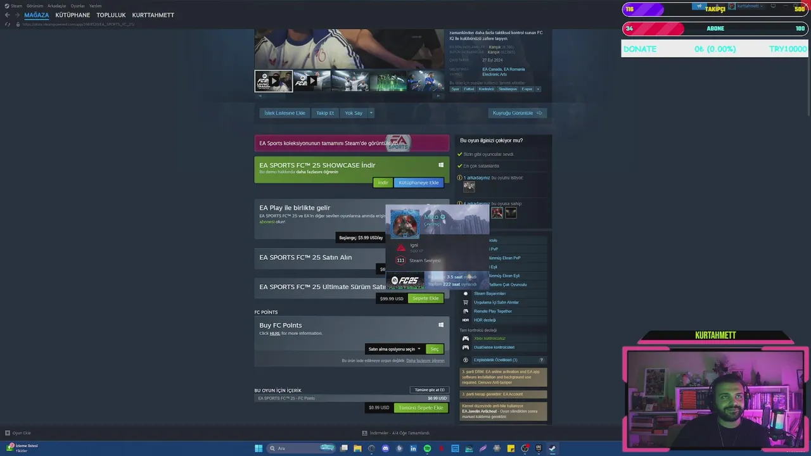
Task: Click the E-spor tag
Action: 527,89
